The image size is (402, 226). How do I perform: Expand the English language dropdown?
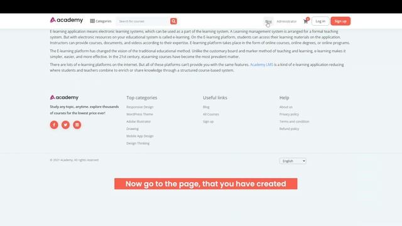tap(293, 161)
